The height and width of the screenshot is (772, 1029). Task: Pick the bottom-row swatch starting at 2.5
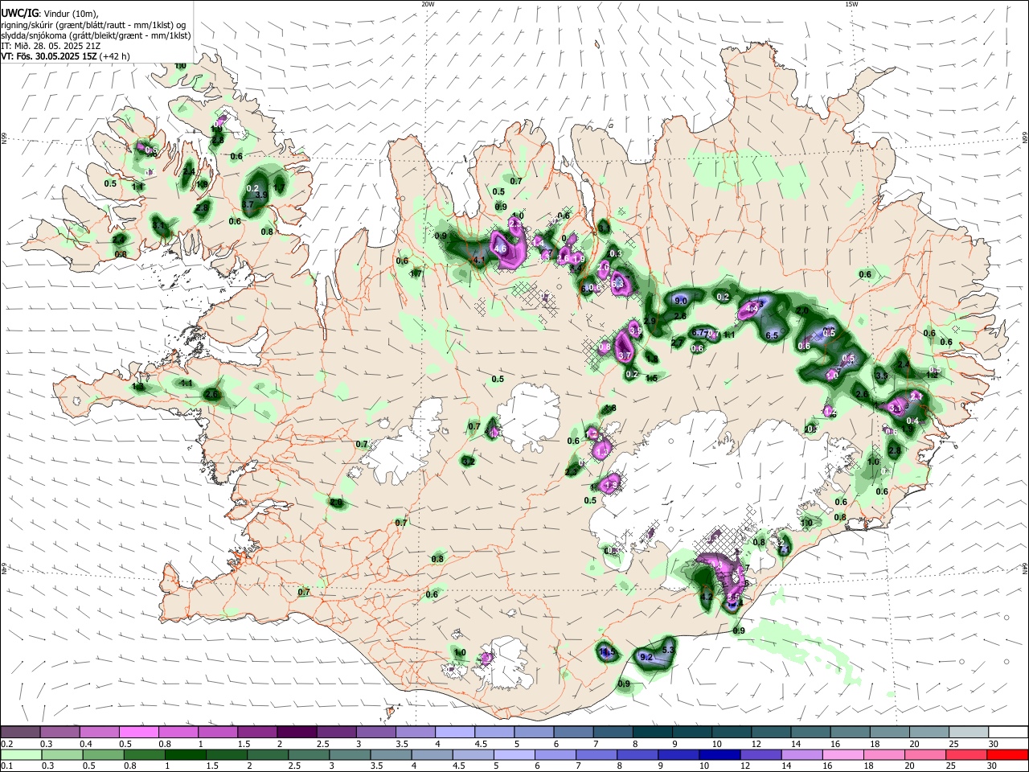309,754
